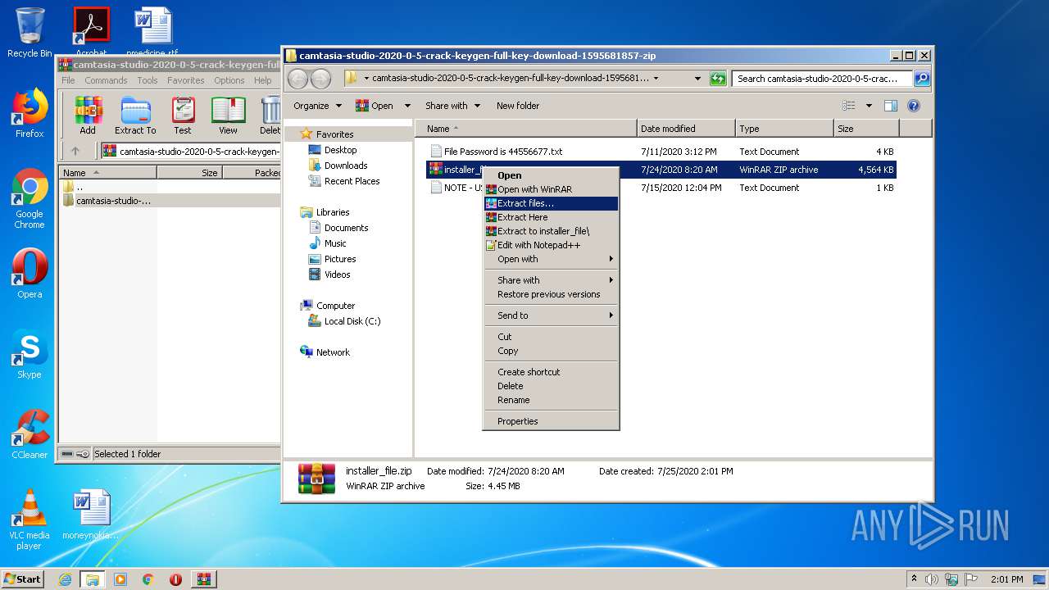
Task: Open Recycle Bin desktop icon
Action: [x=30, y=33]
